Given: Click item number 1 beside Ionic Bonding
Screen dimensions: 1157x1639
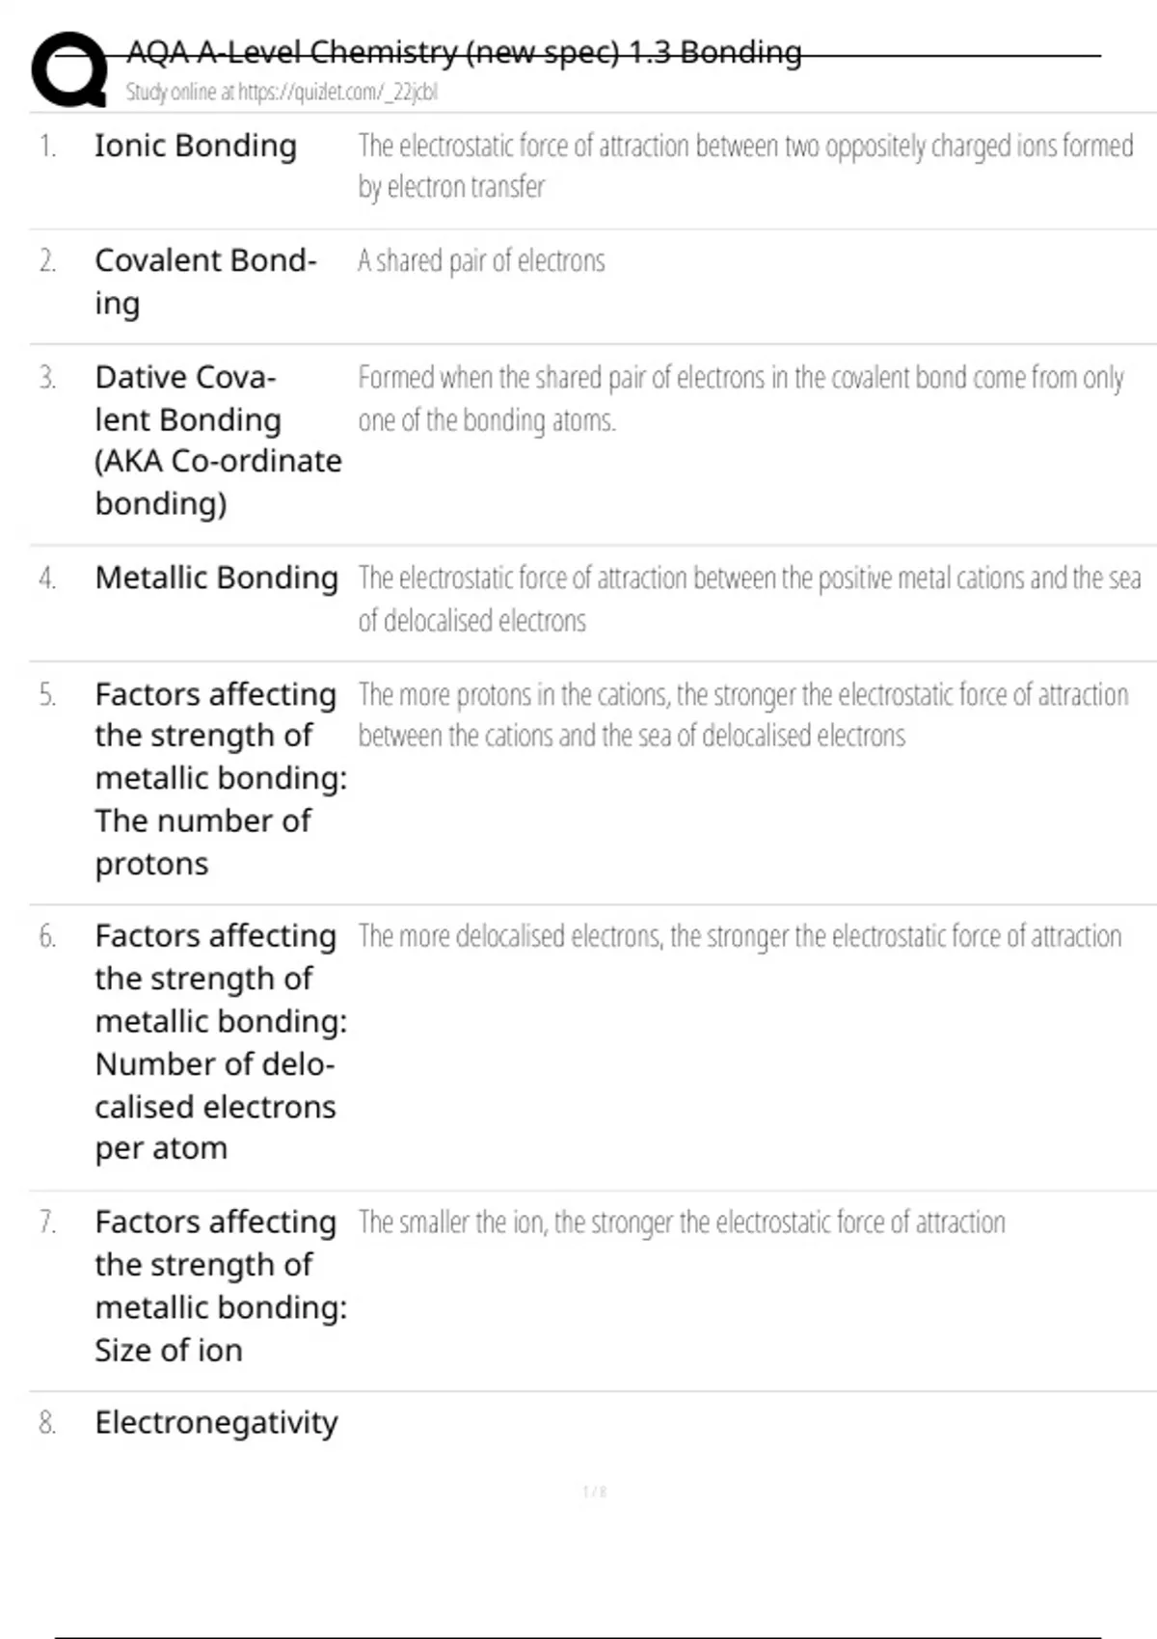Looking at the screenshot, I should pos(47,147).
